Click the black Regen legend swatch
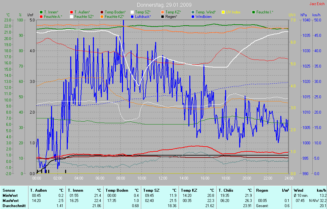This screenshot has width=327, height=209. pyautogui.click(x=163, y=17)
